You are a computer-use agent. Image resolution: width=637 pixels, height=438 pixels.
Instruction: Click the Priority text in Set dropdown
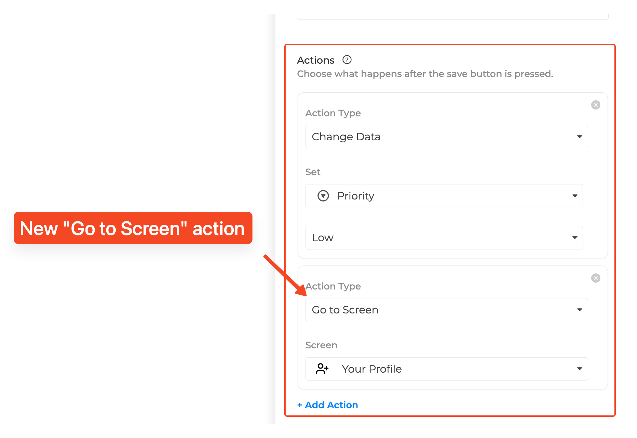pos(355,196)
